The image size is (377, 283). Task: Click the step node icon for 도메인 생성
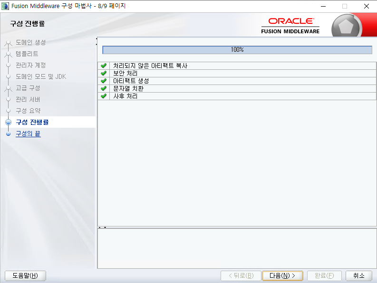point(9,43)
